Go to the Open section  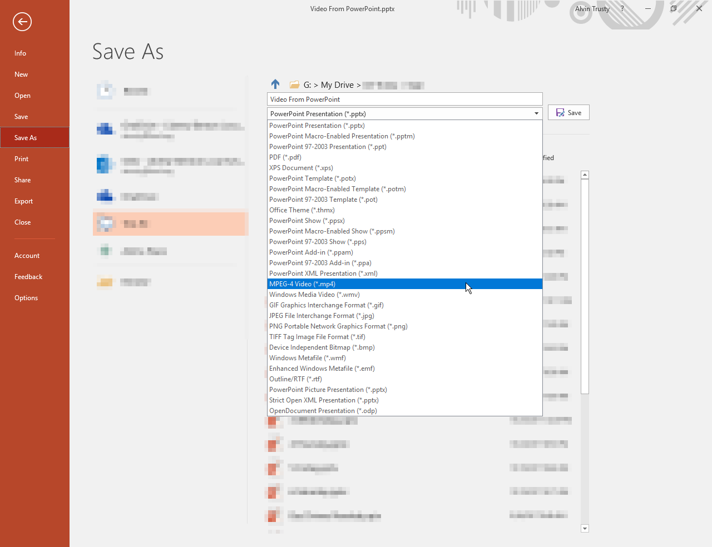click(x=34, y=96)
